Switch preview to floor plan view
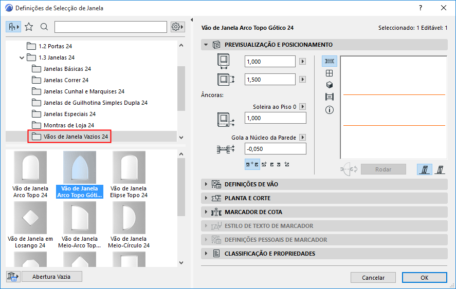456x289 pixels. [330, 61]
